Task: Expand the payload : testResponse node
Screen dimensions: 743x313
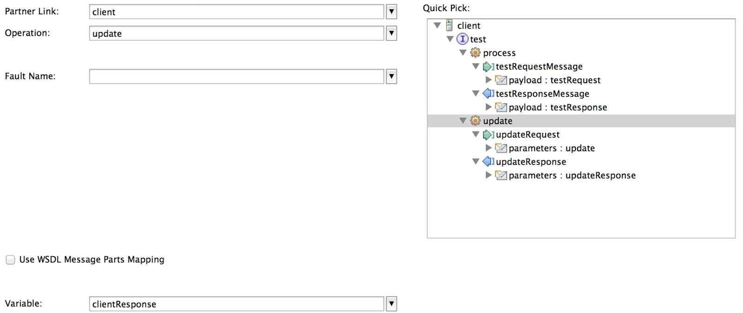Action: coord(489,107)
